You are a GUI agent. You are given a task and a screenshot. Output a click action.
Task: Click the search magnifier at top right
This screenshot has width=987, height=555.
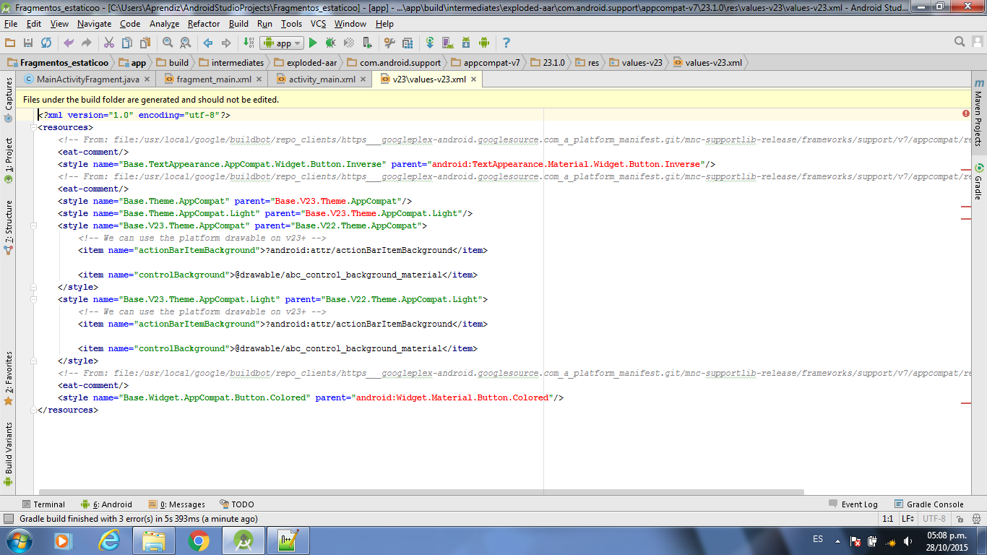pos(960,42)
